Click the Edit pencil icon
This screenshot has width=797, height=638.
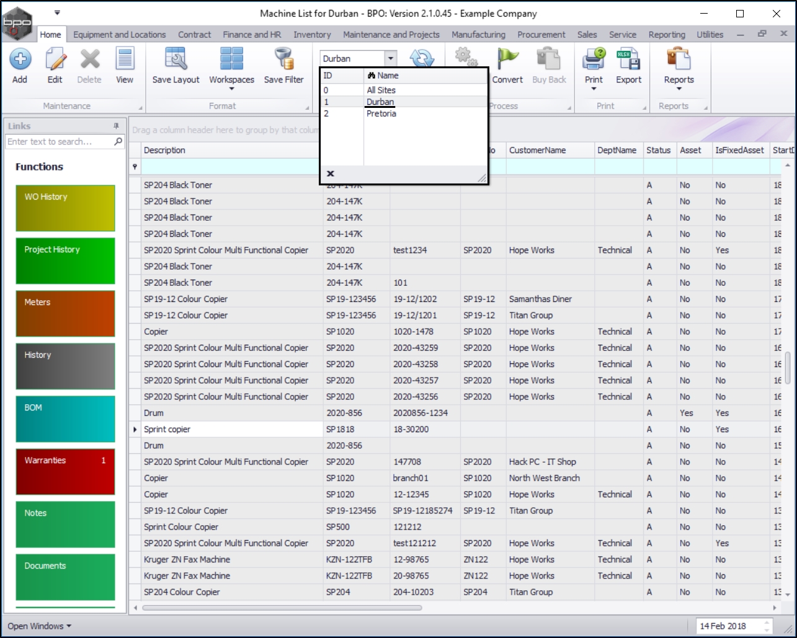pyautogui.click(x=55, y=60)
